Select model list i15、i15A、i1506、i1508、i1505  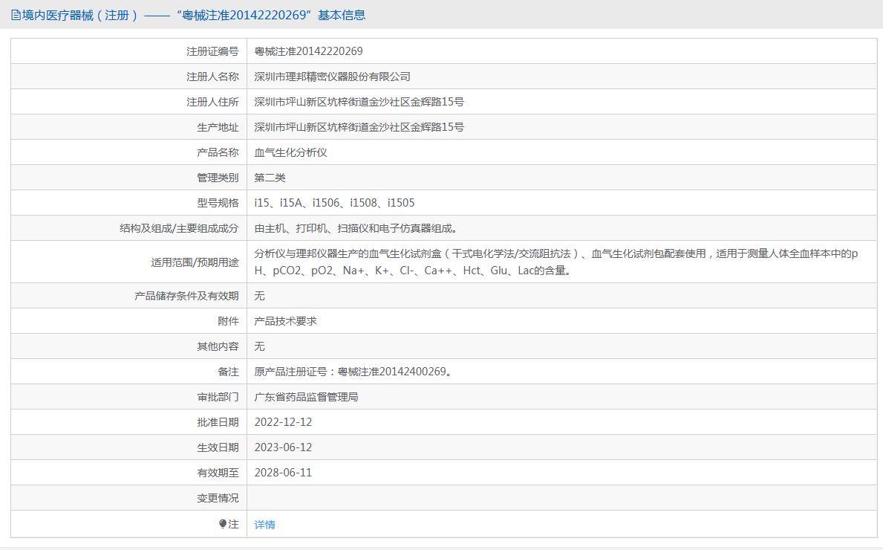[334, 203]
